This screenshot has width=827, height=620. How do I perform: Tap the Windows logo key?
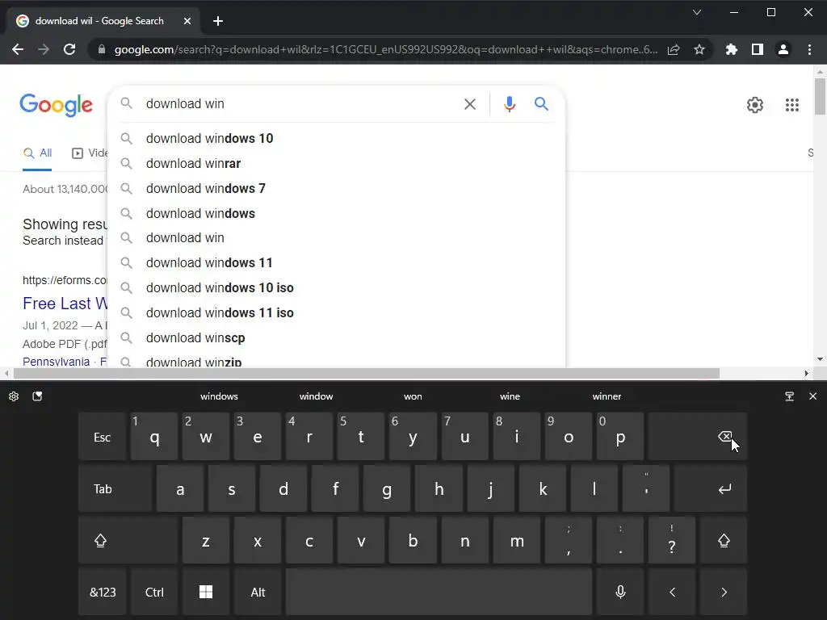(206, 592)
